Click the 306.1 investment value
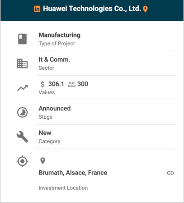184x203 pixels. pyautogui.click(x=56, y=84)
